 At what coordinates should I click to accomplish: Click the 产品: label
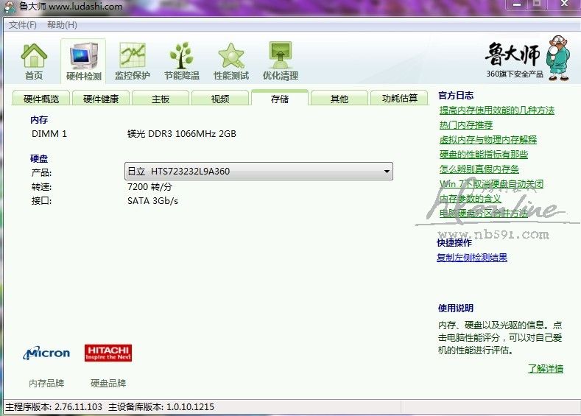pos(41,172)
